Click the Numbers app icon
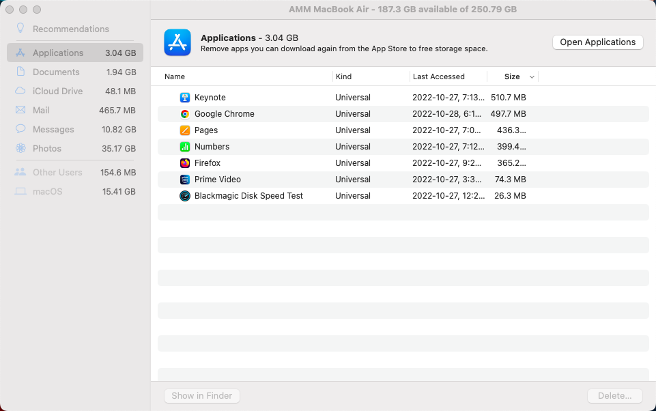The height and width of the screenshot is (411, 656). tap(185, 147)
